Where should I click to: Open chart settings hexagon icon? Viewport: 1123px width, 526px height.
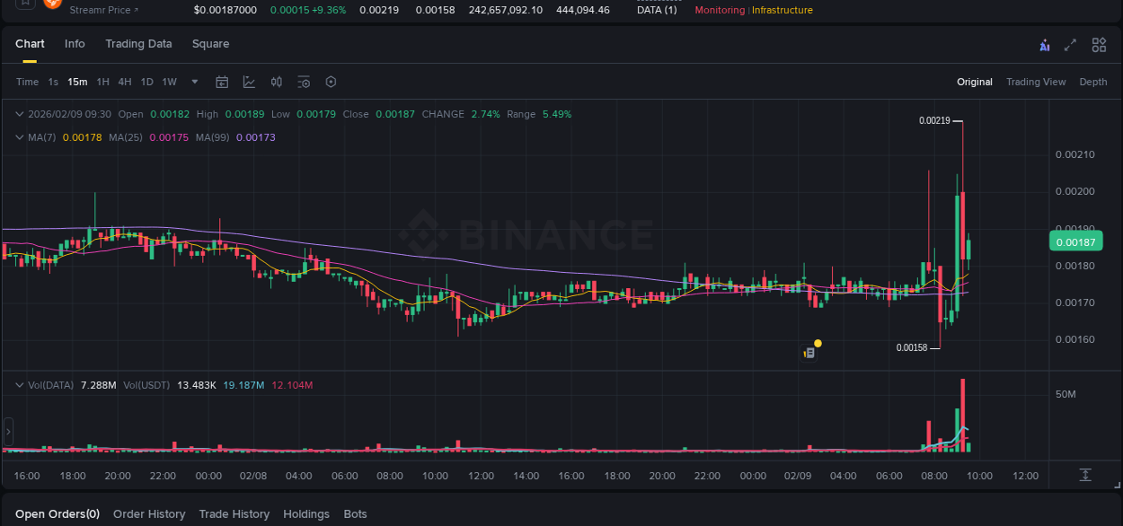tap(331, 82)
